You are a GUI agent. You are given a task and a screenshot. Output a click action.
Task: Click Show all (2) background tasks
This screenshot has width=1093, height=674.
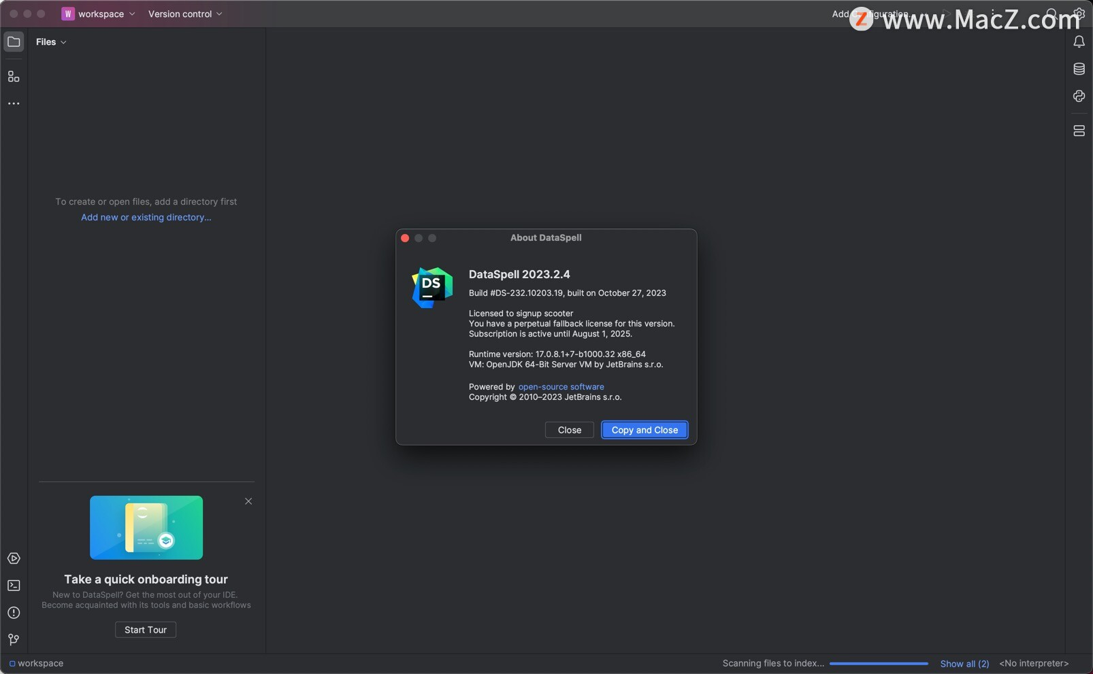964,663
